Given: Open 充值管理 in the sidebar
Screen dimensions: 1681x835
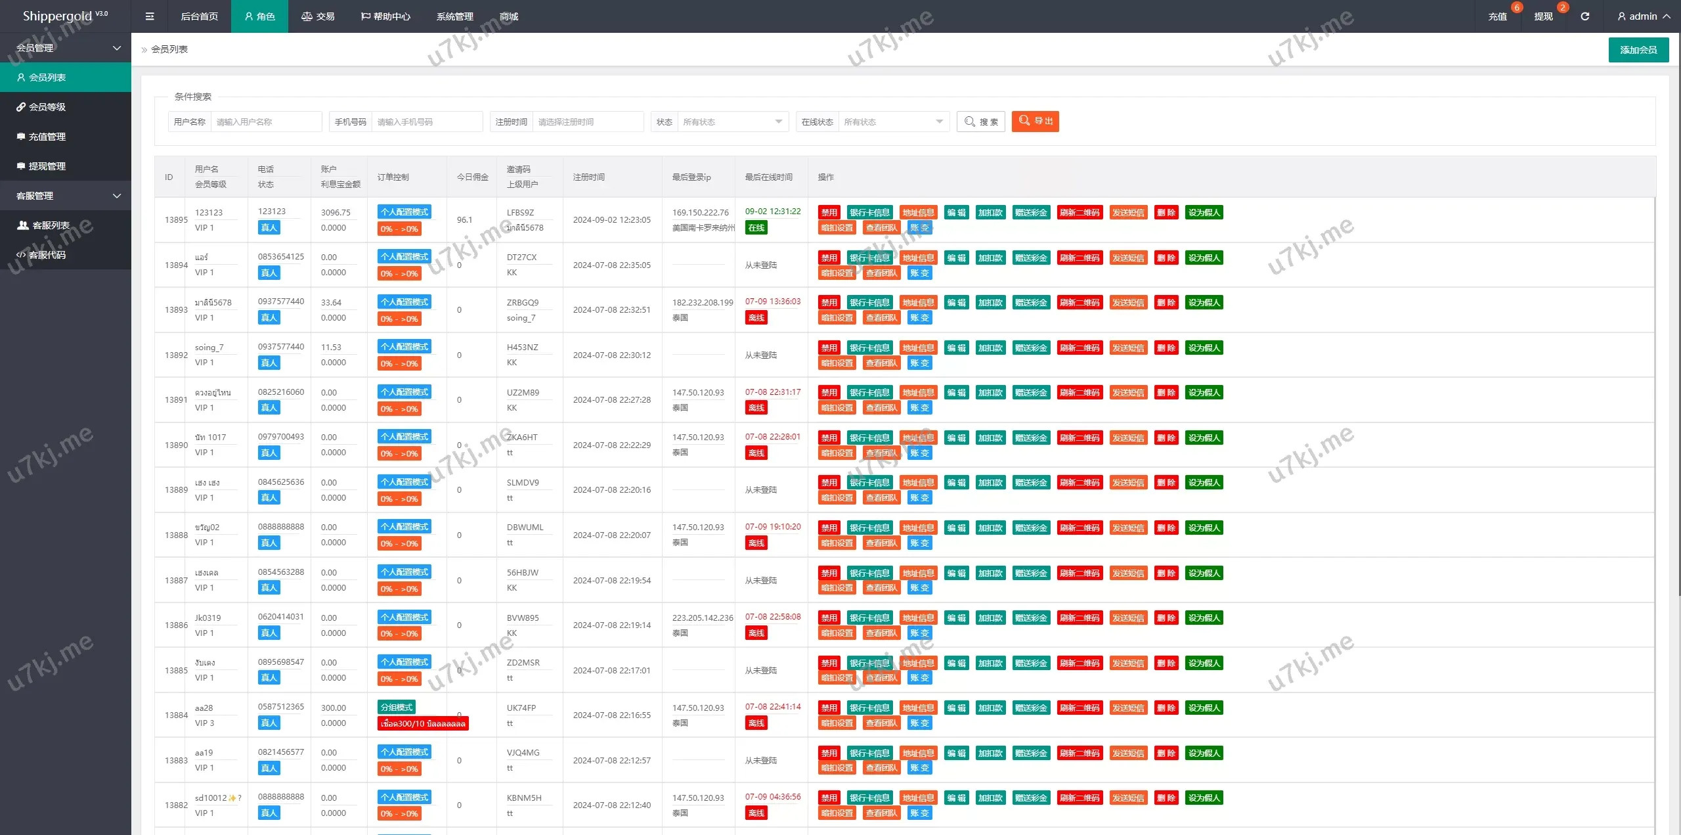Looking at the screenshot, I should tap(47, 137).
